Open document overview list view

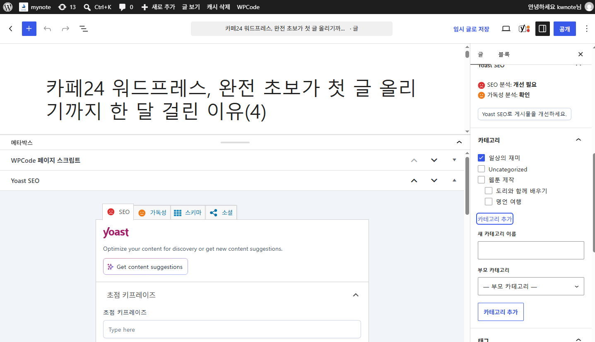tap(84, 28)
